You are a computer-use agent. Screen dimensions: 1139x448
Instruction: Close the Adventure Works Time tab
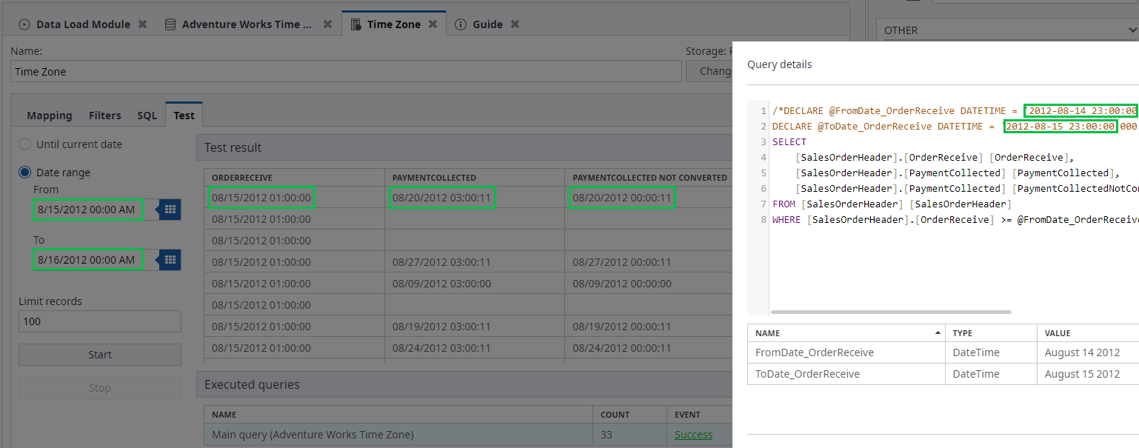(327, 24)
